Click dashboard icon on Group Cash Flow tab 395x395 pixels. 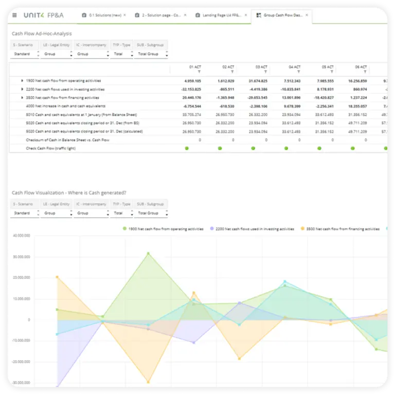[259, 15]
